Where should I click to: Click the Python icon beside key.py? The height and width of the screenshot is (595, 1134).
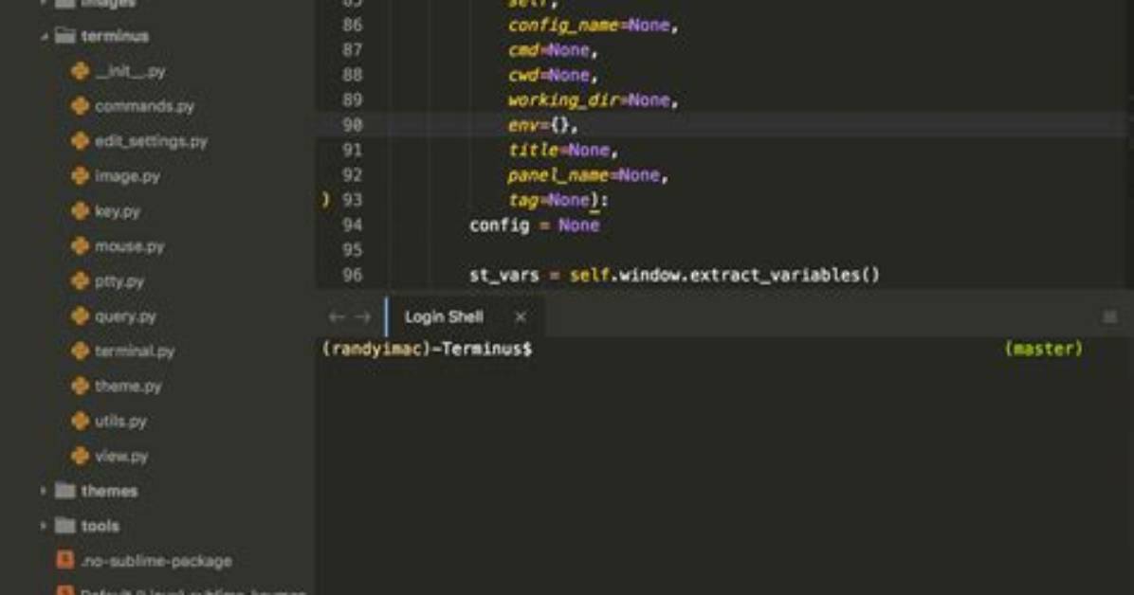(80, 211)
